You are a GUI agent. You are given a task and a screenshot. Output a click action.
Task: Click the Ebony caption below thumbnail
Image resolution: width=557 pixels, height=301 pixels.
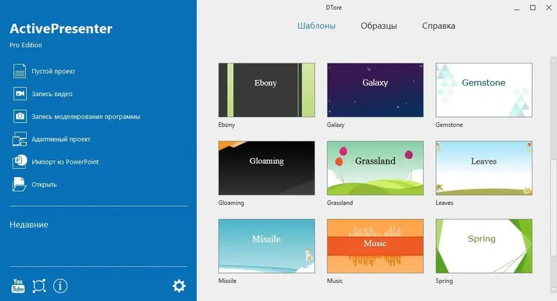[227, 125]
